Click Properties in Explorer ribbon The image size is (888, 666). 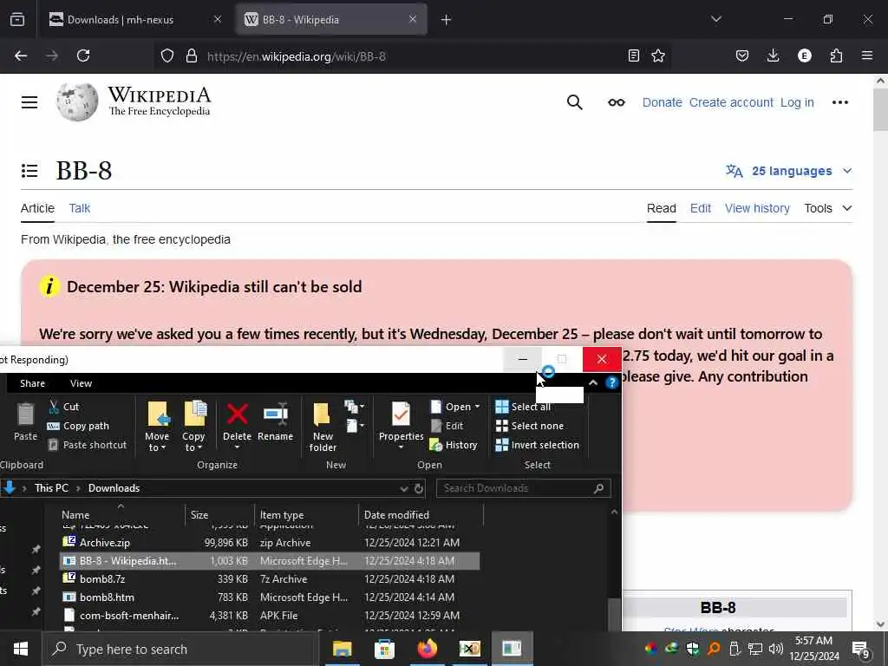tap(401, 425)
